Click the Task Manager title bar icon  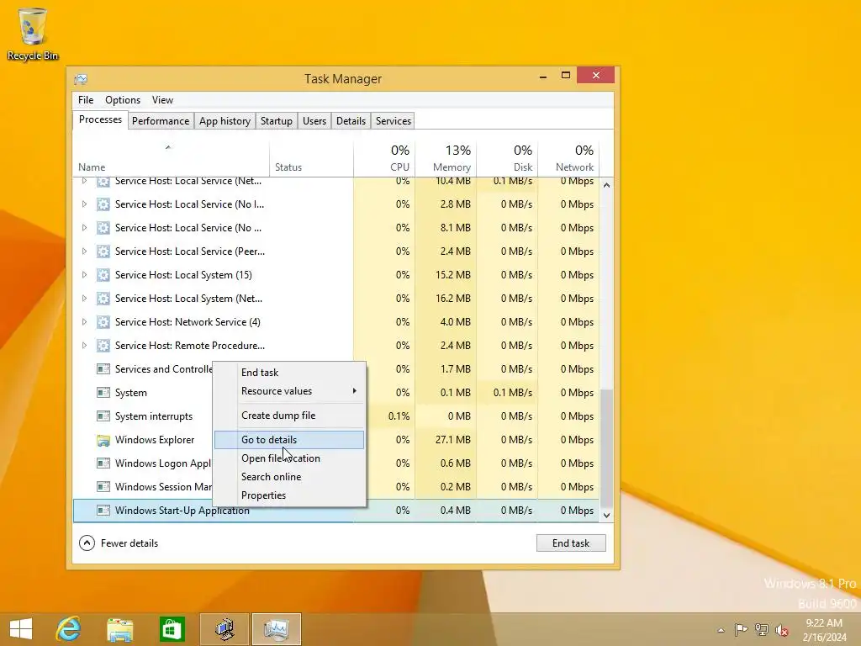(x=81, y=79)
